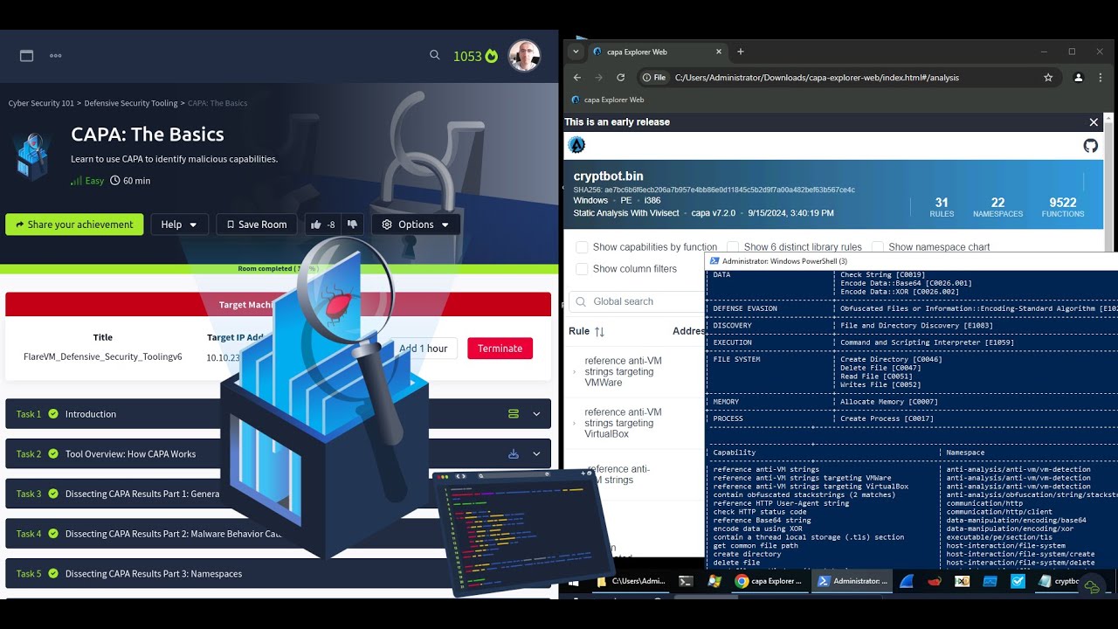
Task: Go back in the Chrome browser
Action: point(576,78)
